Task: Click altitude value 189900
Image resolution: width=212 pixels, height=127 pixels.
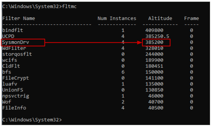Action: pos(154,60)
